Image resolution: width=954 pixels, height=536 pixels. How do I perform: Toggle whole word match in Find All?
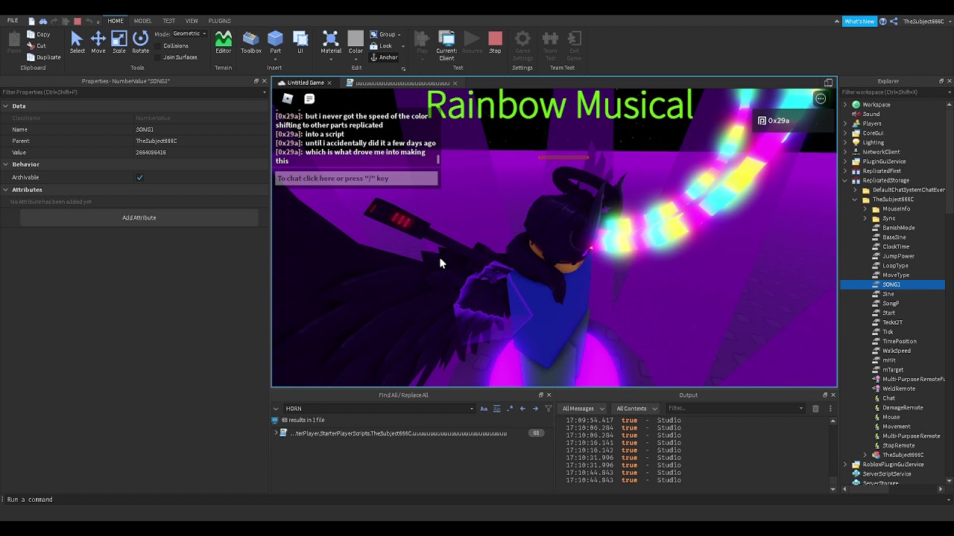pos(497,409)
